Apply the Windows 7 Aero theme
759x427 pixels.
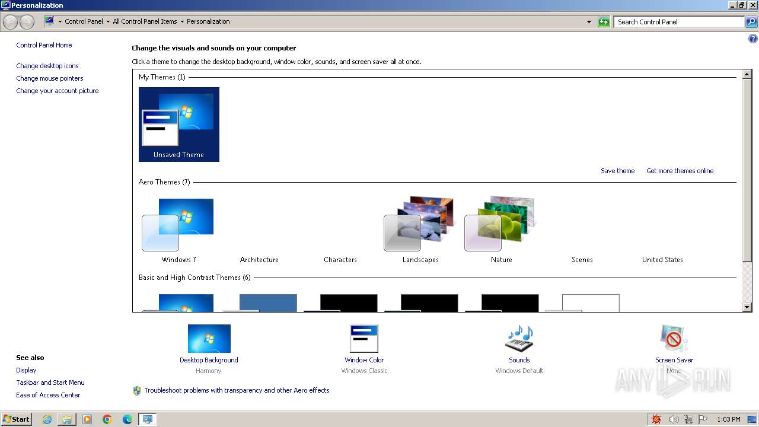point(178,230)
